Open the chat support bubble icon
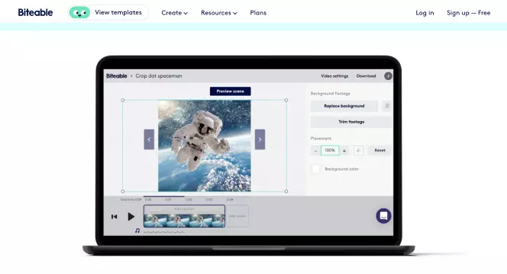The image size is (507, 274). tap(383, 216)
